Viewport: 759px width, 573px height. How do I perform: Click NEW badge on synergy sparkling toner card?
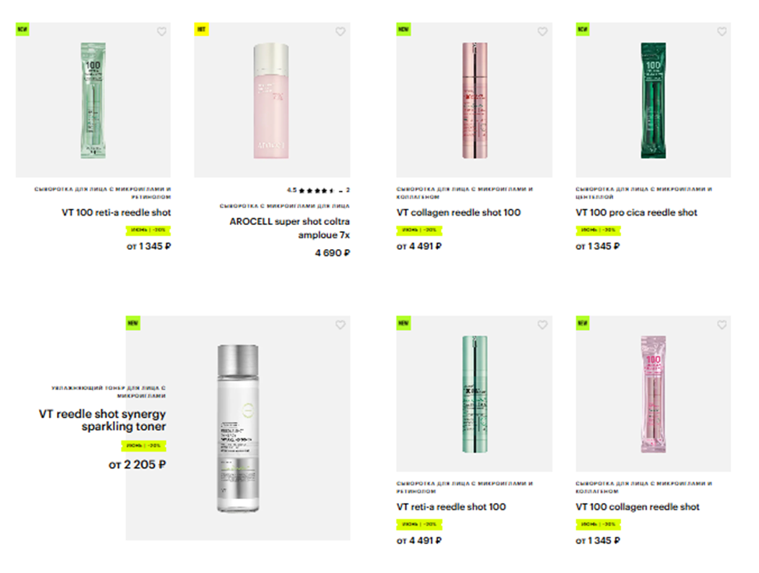pos(133,323)
